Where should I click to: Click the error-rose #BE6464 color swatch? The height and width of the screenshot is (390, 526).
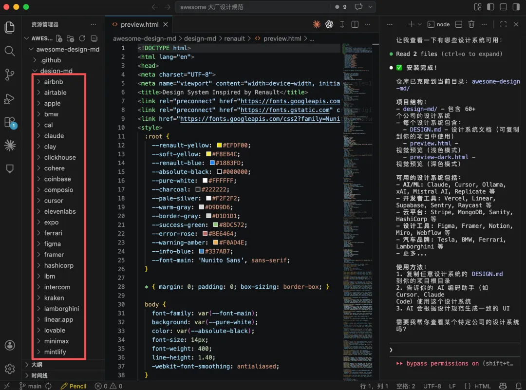(205, 234)
